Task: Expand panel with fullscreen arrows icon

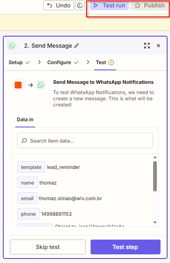Action: pyautogui.click(x=147, y=46)
